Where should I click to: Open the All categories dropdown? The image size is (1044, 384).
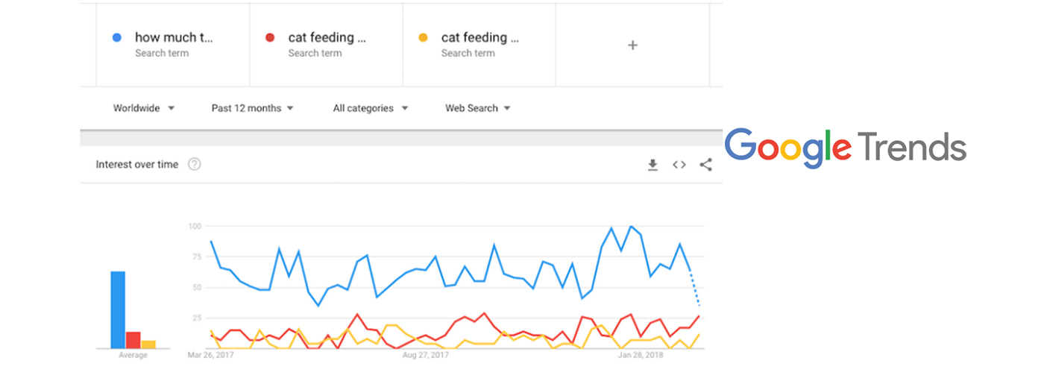[x=370, y=108]
